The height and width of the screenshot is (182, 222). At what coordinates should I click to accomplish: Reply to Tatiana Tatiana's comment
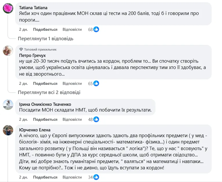click(72, 29)
